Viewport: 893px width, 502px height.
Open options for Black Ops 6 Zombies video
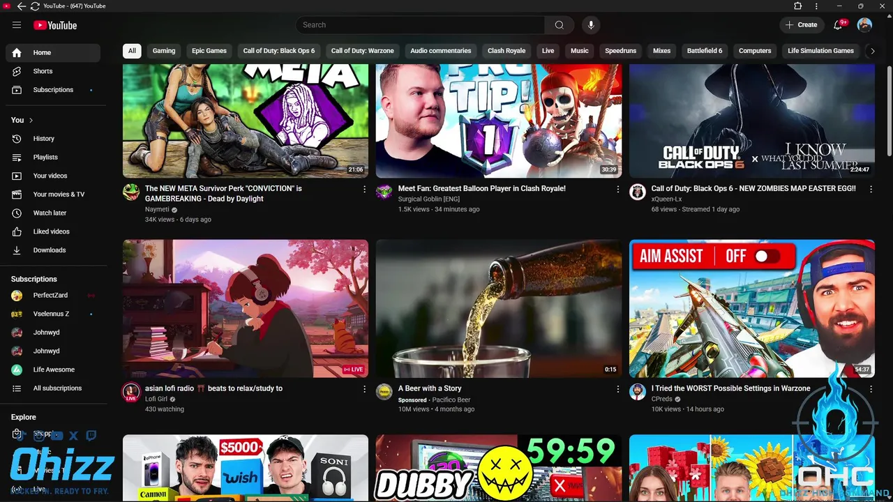pyautogui.click(x=871, y=189)
